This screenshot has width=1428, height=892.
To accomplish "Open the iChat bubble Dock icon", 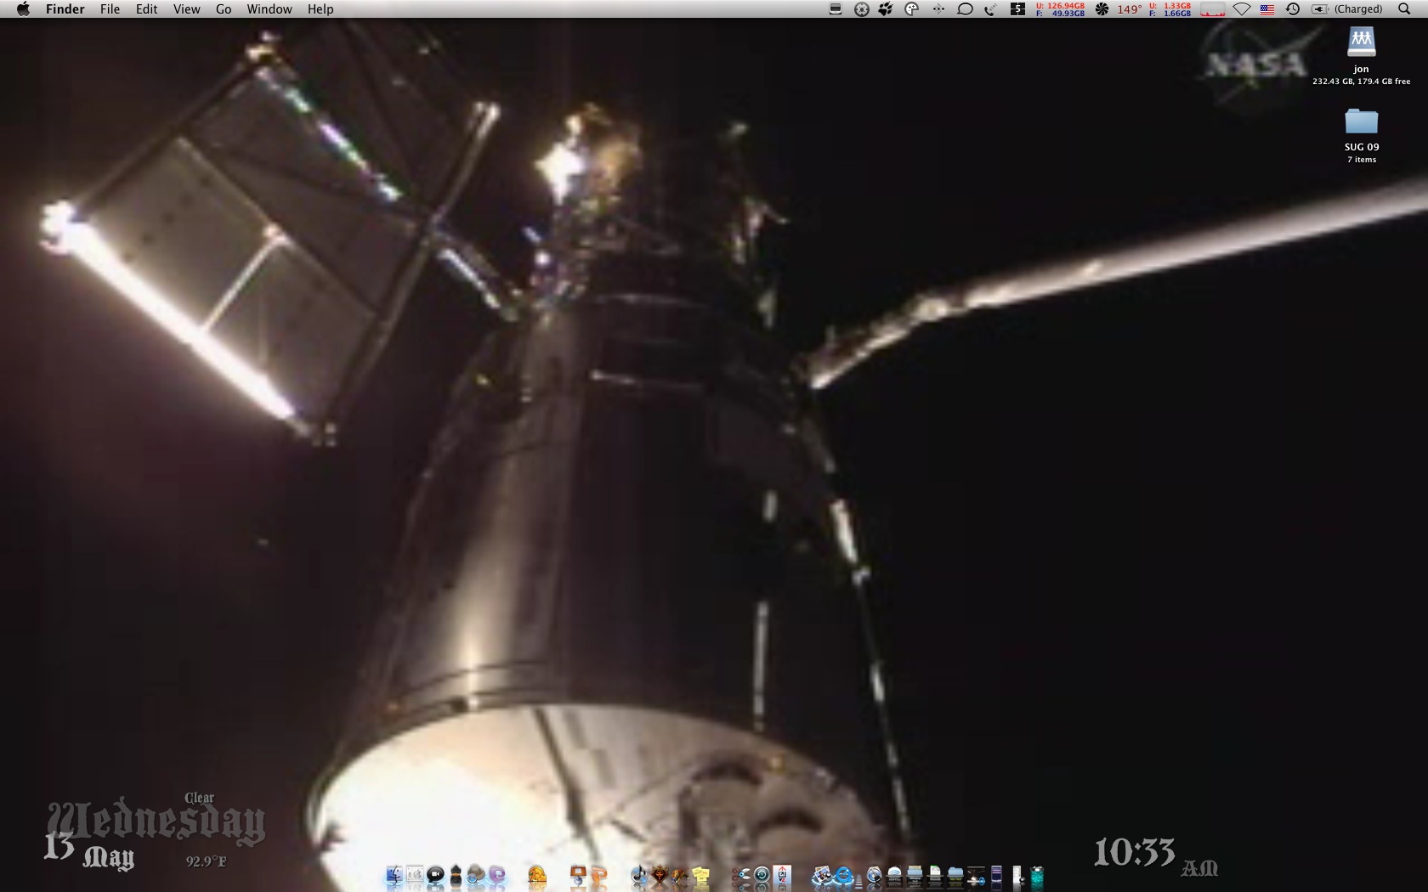I will 435,876.
